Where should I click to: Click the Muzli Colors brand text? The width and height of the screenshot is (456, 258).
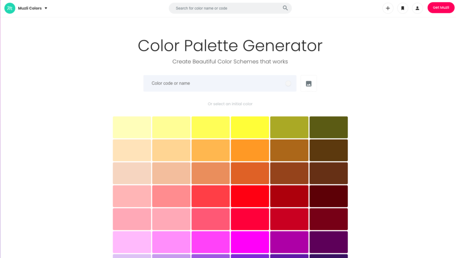30,8
